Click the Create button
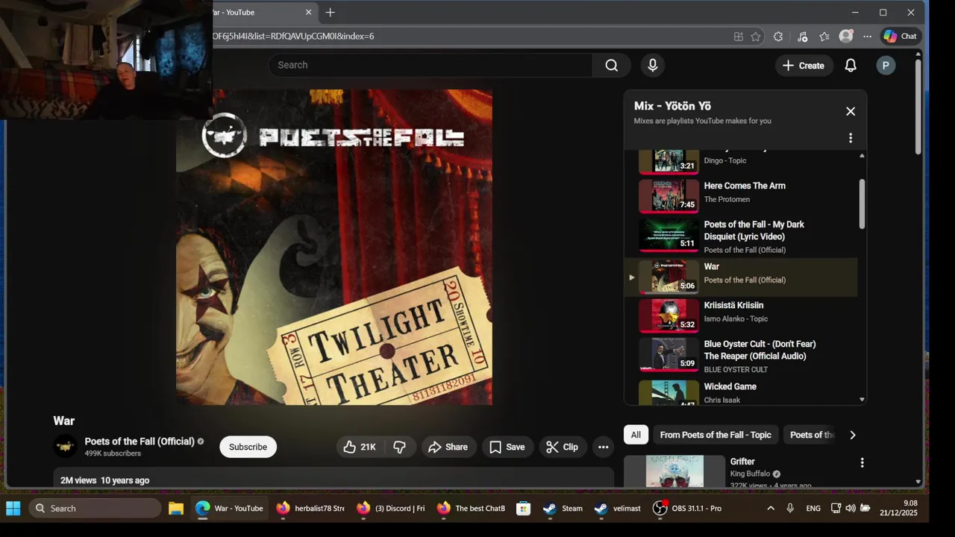This screenshot has width=955, height=537. pos(804,66)
